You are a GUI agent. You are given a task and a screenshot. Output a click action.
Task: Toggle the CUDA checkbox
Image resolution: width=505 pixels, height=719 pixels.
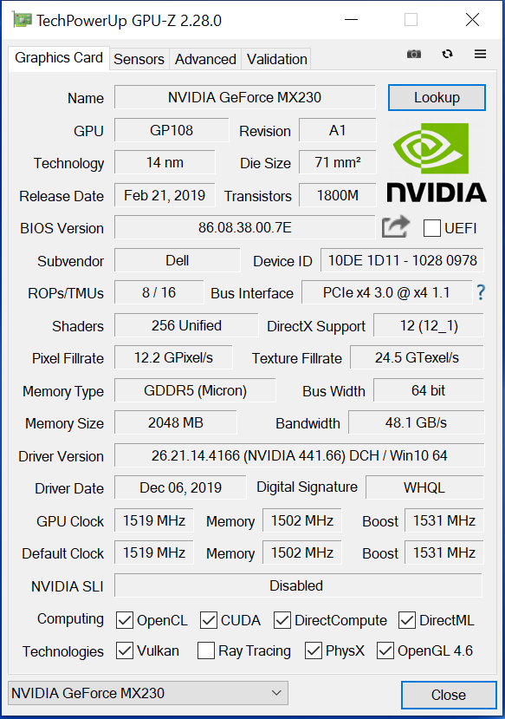point(208,620)
